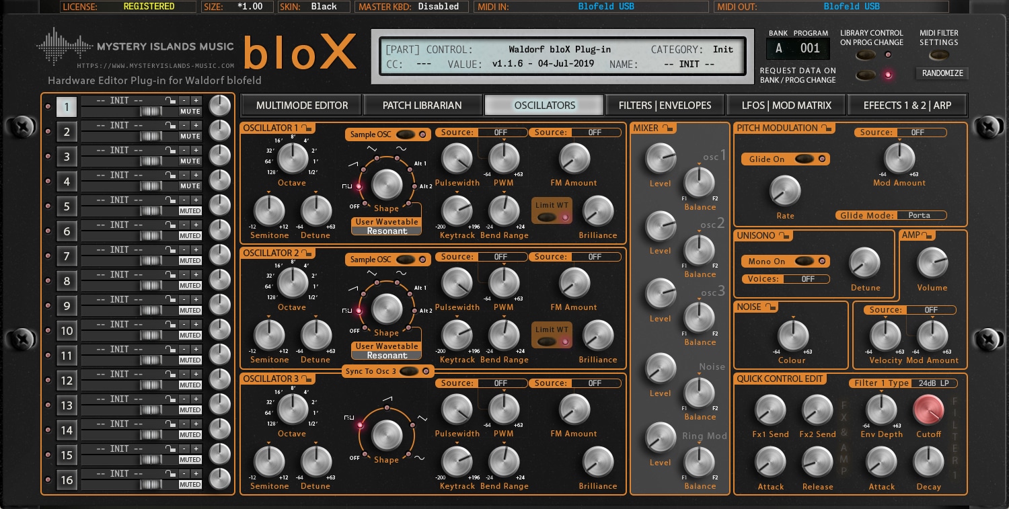Image resolution: width=1009 pixels, height=509 pixels.
Task: Enable the Mono On switch
Action: pyautogui.click(x=805, y=261)
